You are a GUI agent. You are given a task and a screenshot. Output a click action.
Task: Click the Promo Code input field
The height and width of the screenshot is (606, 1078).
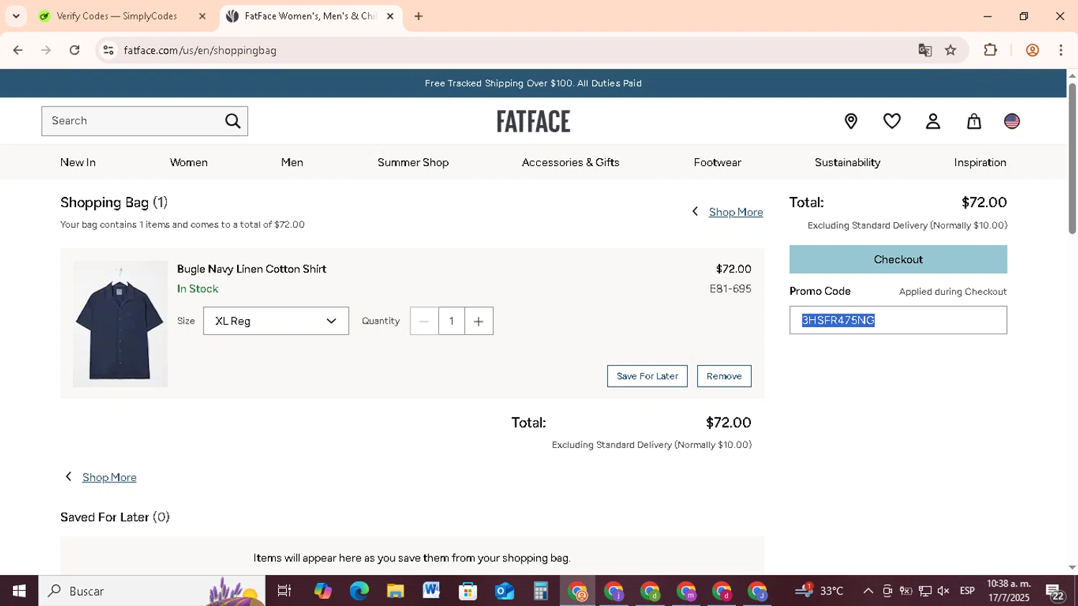pos(898,320)
